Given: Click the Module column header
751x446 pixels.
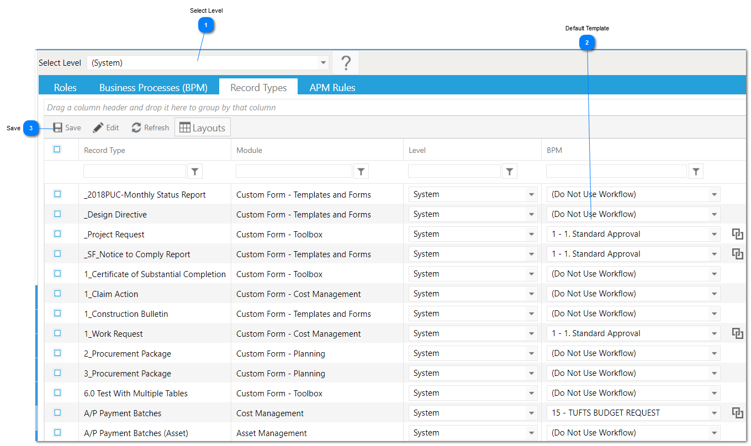Looking at the screenshot, I should pyautogui.click(x=249, y=150).
